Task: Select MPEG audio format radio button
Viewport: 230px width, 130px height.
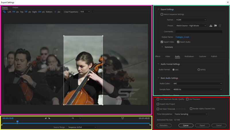Action: tap(199, 70)
